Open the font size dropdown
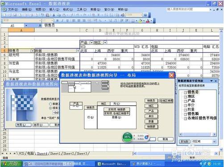Screen dimensions: 224x167 click(52, 20)
